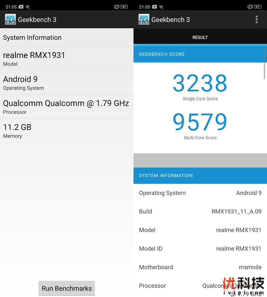Image resolution: width=267 pixels, height=297 pixels.
Task: Click the Geekbench 3 app icon in right header
Action: tap(144, 19)
